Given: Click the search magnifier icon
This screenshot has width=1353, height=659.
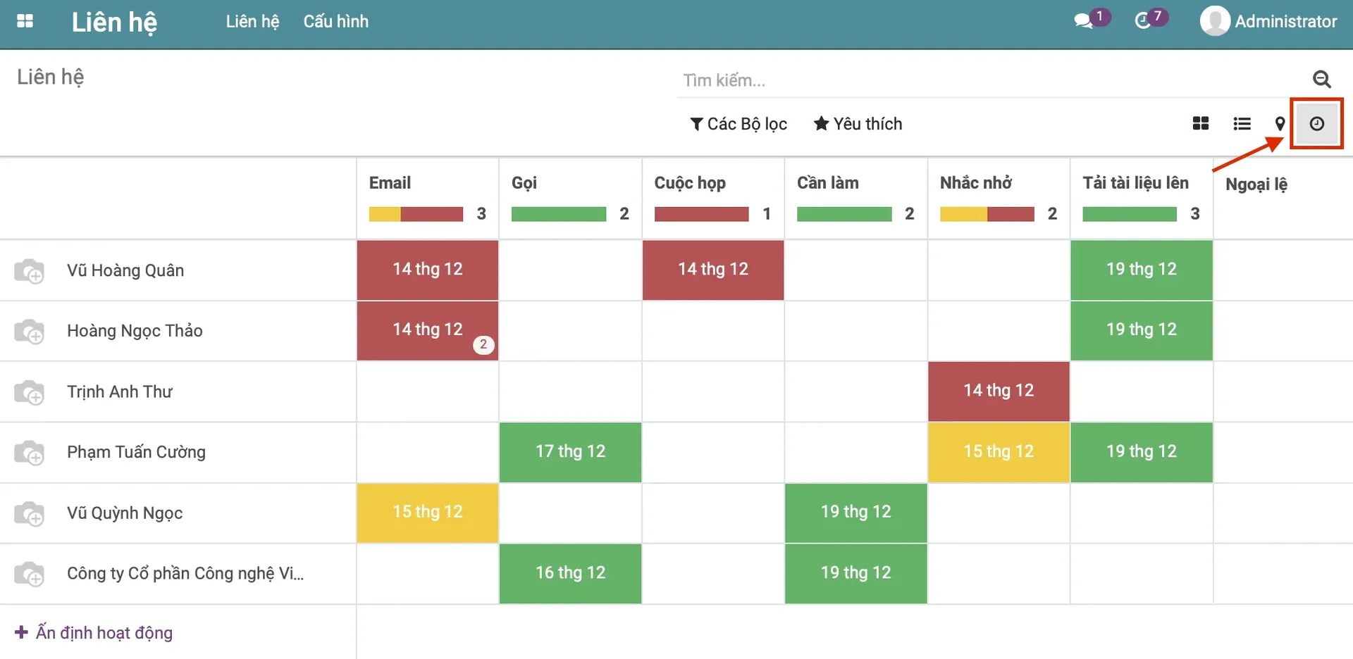Looking at the screenshot, I should [x=1322, y=80].
